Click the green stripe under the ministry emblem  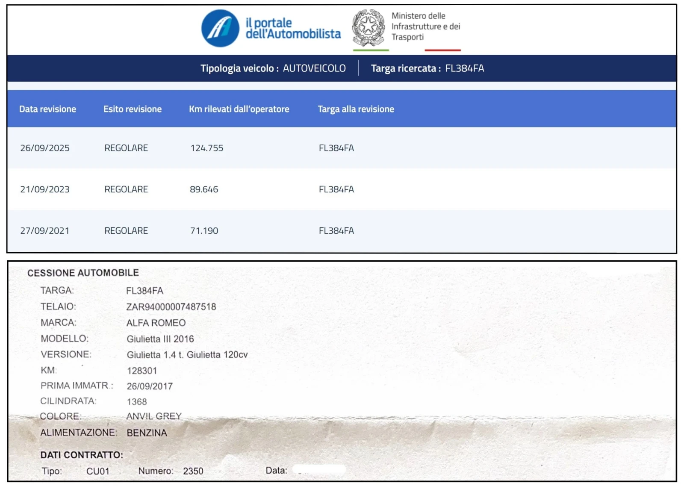[x=370, y=49]
